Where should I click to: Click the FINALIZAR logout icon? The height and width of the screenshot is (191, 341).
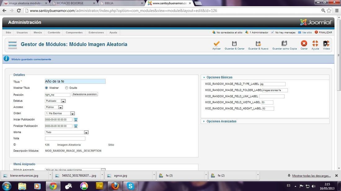(x=316, y=32)
